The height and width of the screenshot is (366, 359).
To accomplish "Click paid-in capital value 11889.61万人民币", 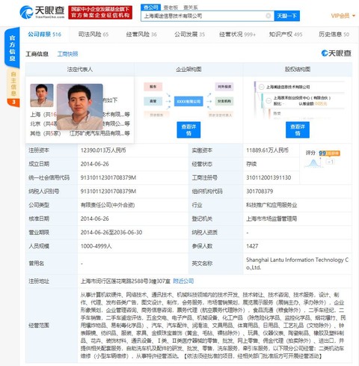I will pos(267,150).
